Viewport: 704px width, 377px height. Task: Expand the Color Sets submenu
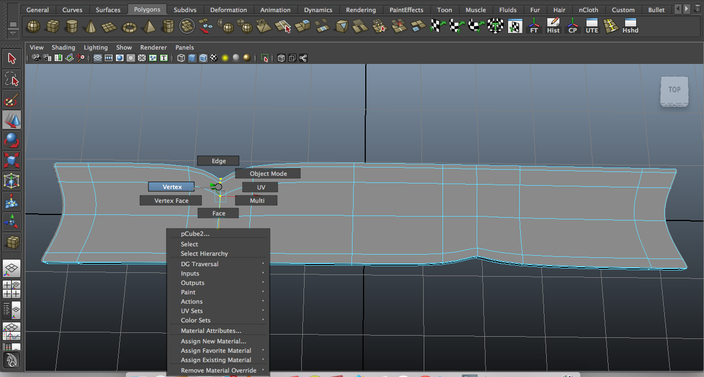point(195,320)
